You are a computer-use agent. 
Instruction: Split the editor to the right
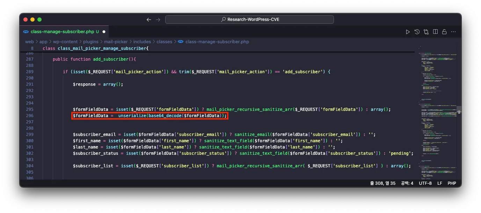coord(435,32)
